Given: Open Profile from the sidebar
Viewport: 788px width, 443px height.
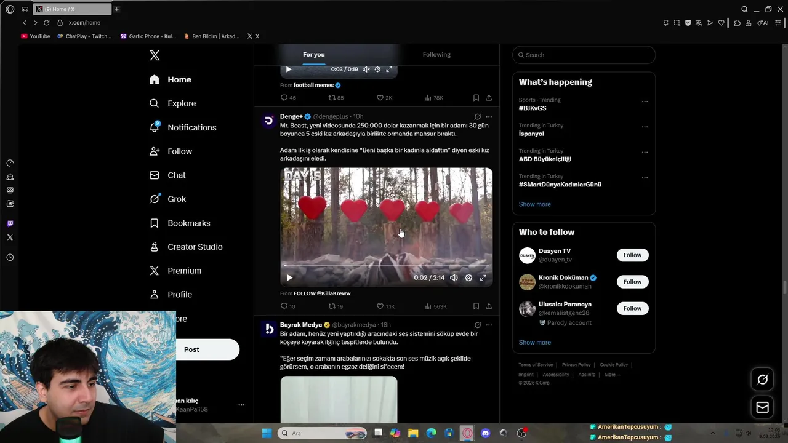Looking at the screenshot, I should coord(171,295).
